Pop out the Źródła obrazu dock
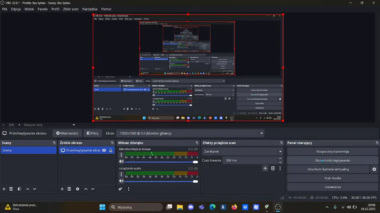380x213 pixels. coord(112,143)
